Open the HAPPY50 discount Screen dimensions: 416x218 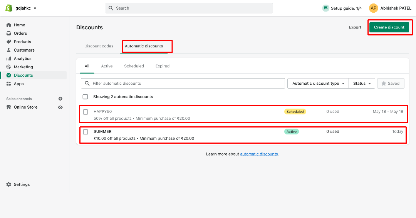coord(103,111)
